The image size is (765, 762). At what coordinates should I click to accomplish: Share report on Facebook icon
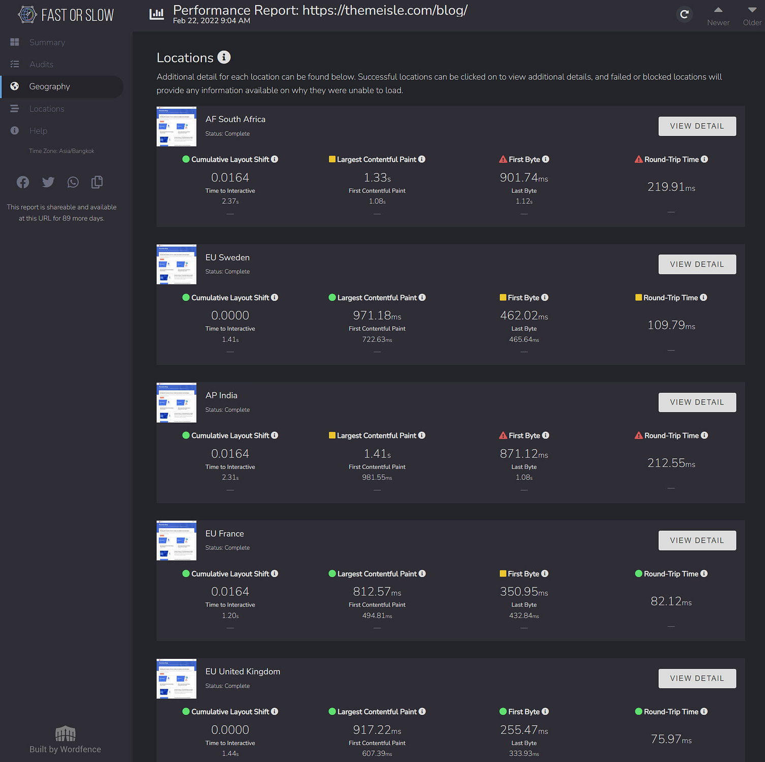(x=23, y=182)
